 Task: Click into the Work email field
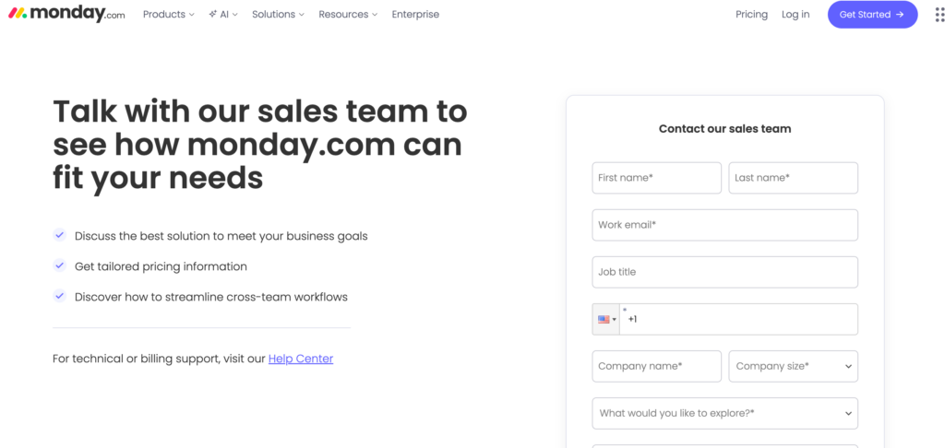pyautogui.click(x=724, y=225)
